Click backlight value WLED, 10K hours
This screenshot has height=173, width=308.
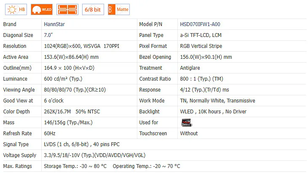[201, 112]
